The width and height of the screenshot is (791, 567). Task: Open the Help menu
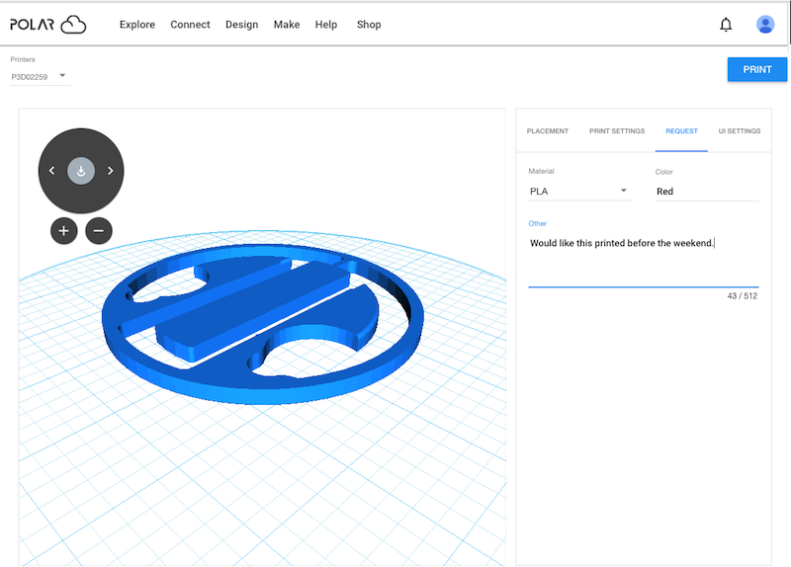[326, 25]
